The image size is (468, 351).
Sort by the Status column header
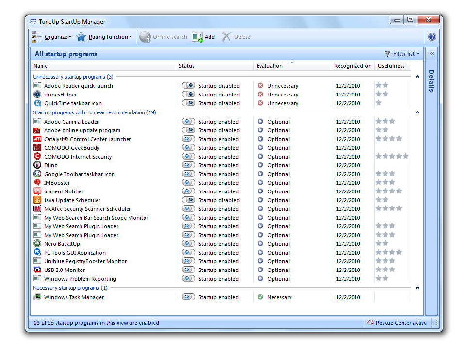click(x=214, y=66)
